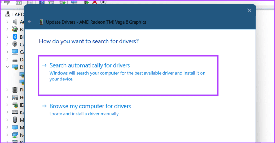The width and height of the screenshot is (275, 143).
Task: Select the keyboard category icon
Action: [15, 112]
